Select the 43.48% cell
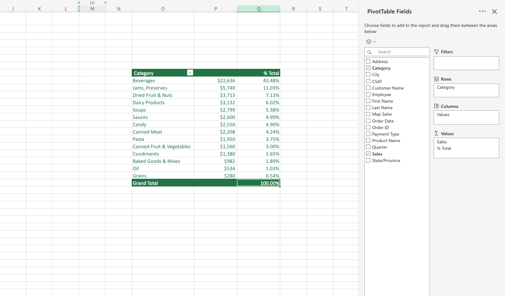505x296 pixels. click(x=259, y=81)
